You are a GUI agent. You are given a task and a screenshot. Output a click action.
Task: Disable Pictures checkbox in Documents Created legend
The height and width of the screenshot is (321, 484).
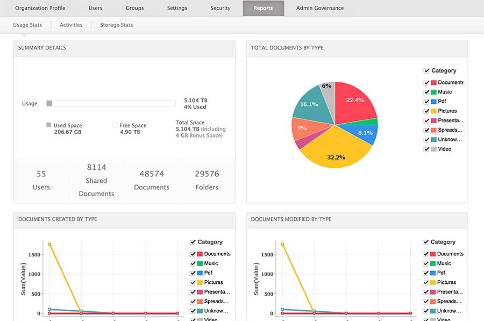[x=193, y=282]
